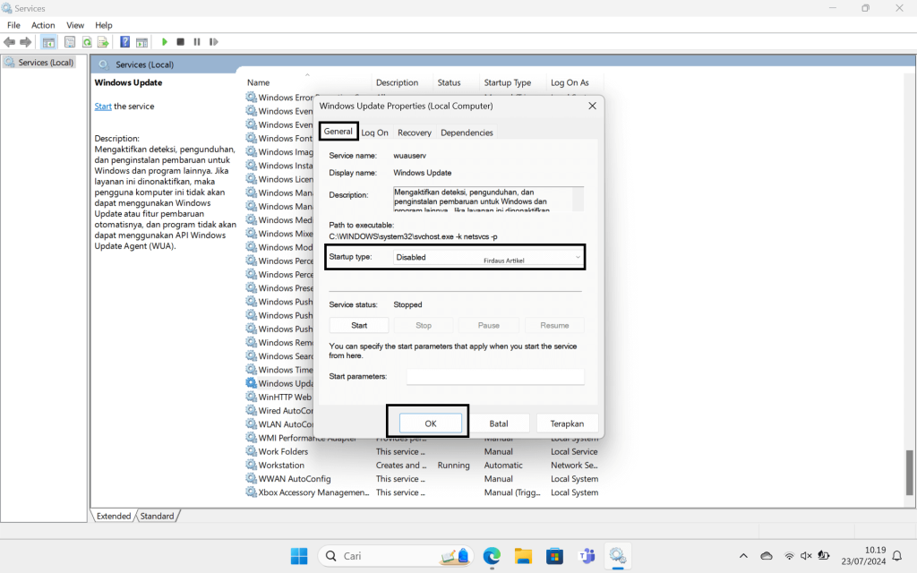Switch to the Recovery tab
This screenshot has width=917, height=573.
click(x=414, y=133)
